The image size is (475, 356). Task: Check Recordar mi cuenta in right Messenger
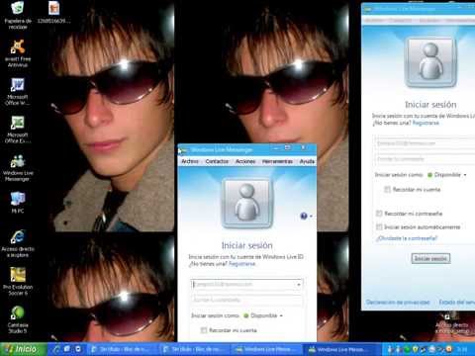(x=387, y=189)
